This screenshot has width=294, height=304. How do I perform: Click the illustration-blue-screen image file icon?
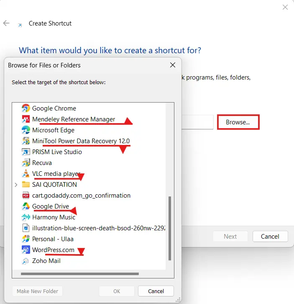26,228
